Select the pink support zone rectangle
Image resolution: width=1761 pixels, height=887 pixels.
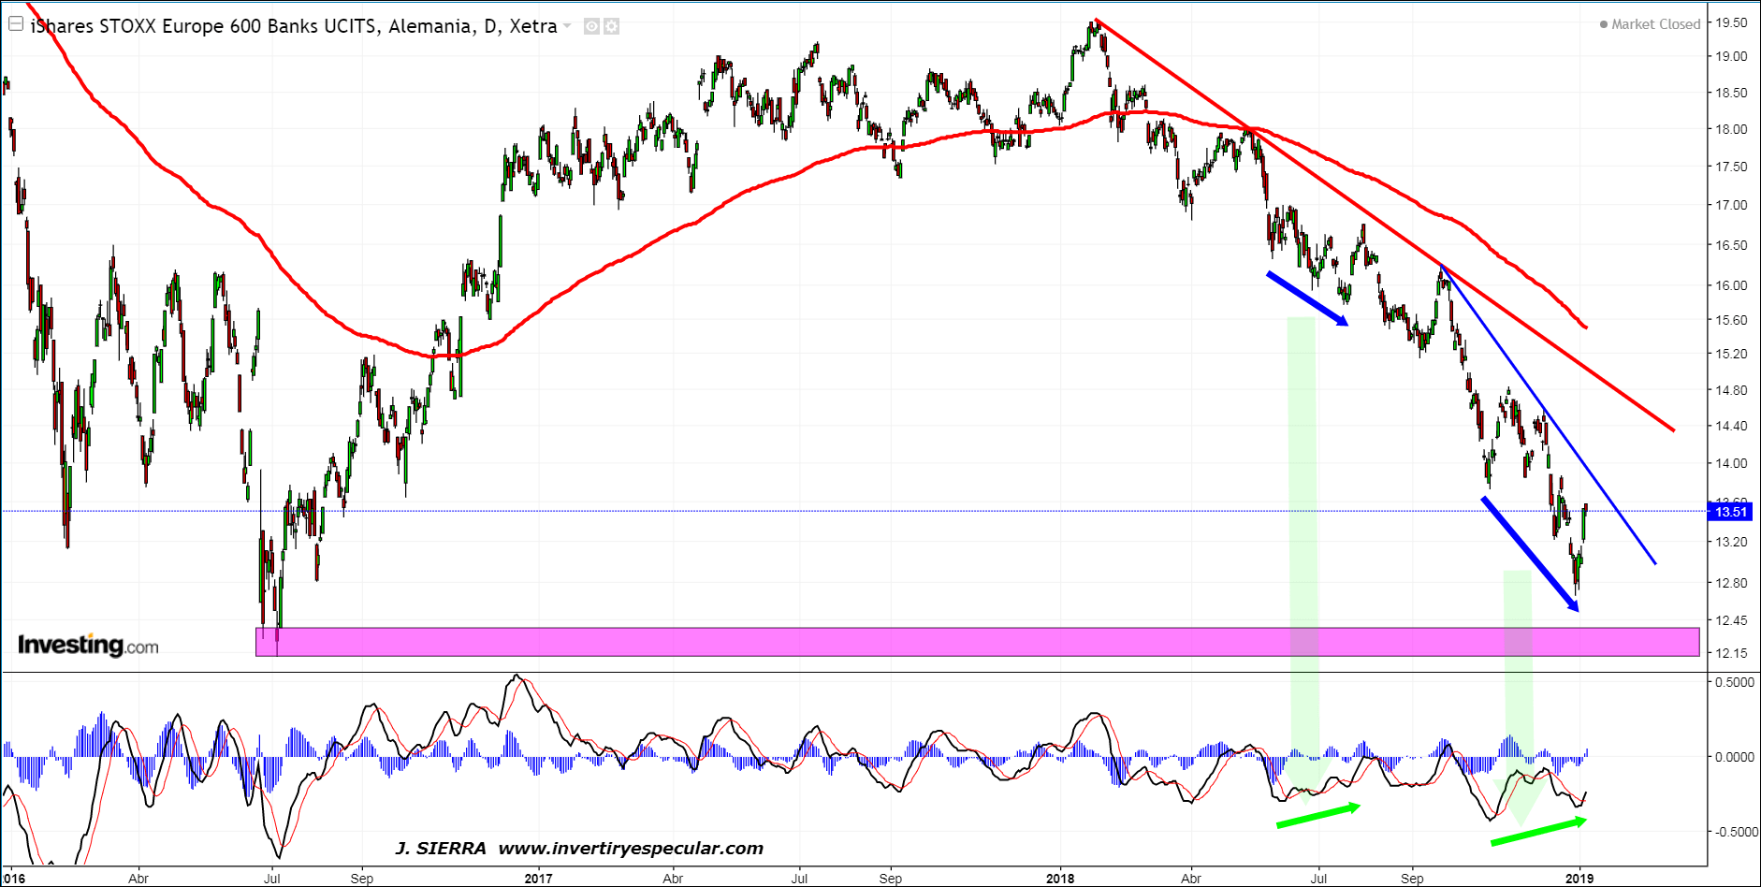(977, 642)
